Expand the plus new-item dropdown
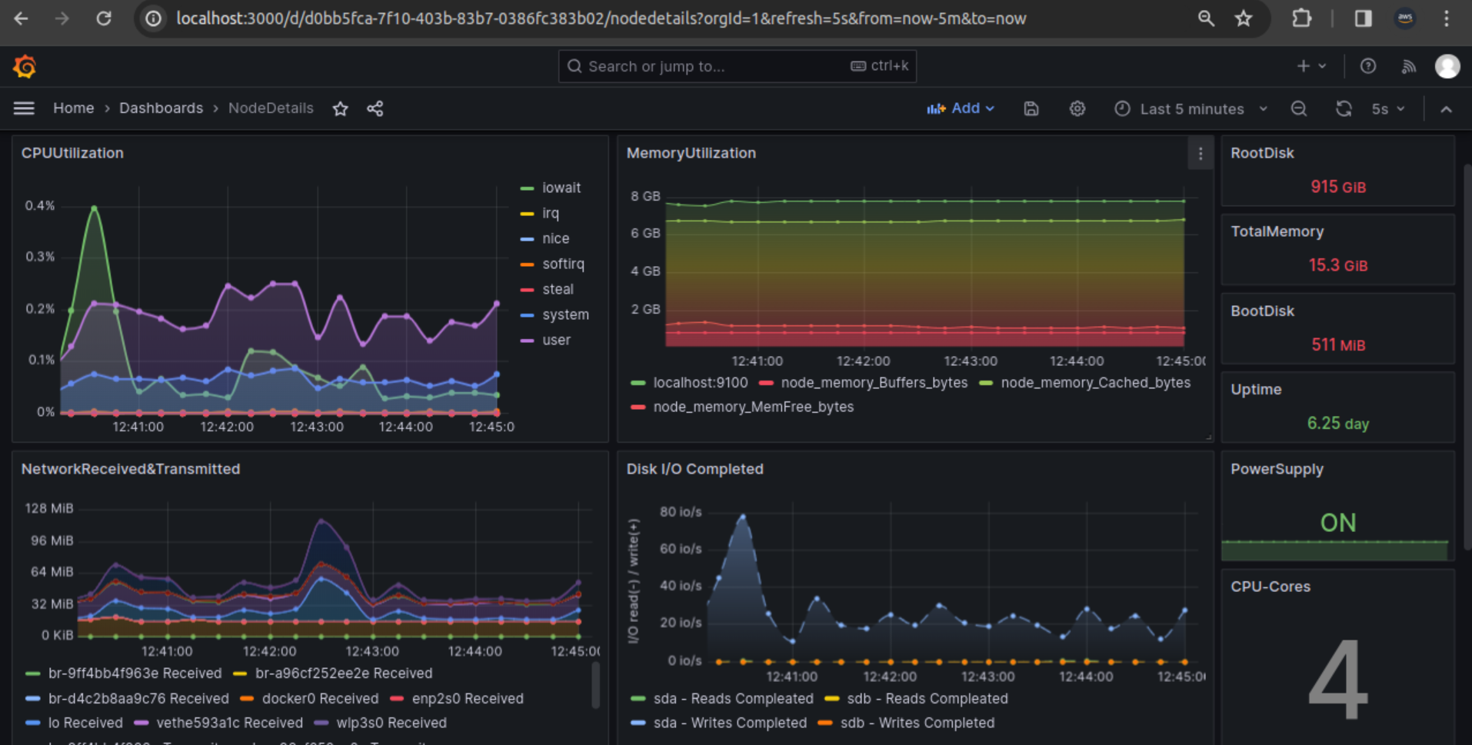The image size is (1472, 745). pos(1311,66)
